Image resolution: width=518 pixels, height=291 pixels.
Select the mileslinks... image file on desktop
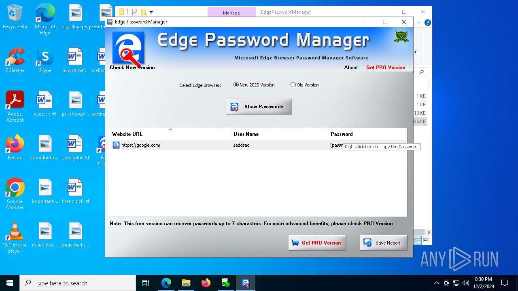tap(45, 235)
